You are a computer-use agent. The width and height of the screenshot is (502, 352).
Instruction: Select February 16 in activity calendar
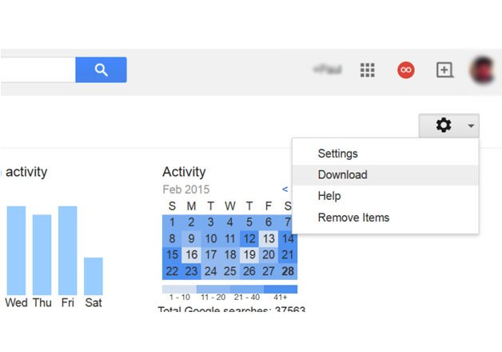tap(191, 255)
